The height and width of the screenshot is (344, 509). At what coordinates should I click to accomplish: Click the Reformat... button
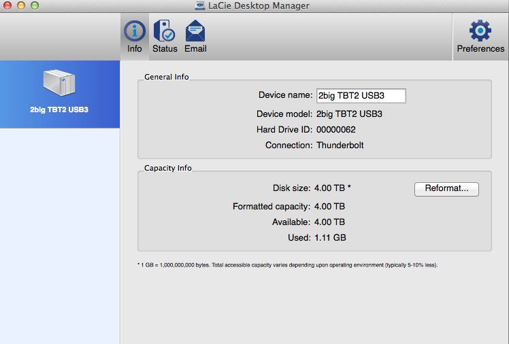click(x=446, y=189)
